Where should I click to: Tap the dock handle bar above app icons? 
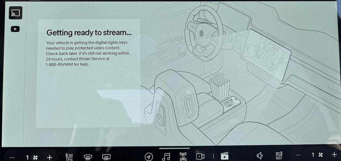[174, 149]
